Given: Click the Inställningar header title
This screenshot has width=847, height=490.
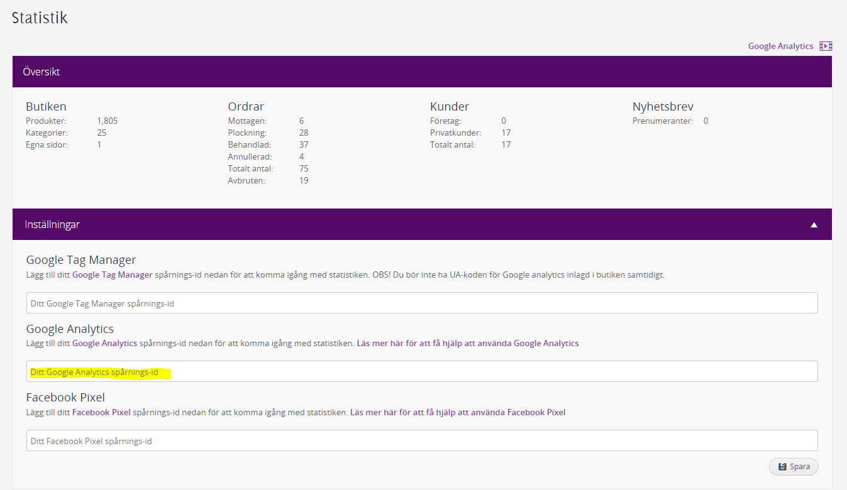Looking at the screenshot, I should point(52,224).
